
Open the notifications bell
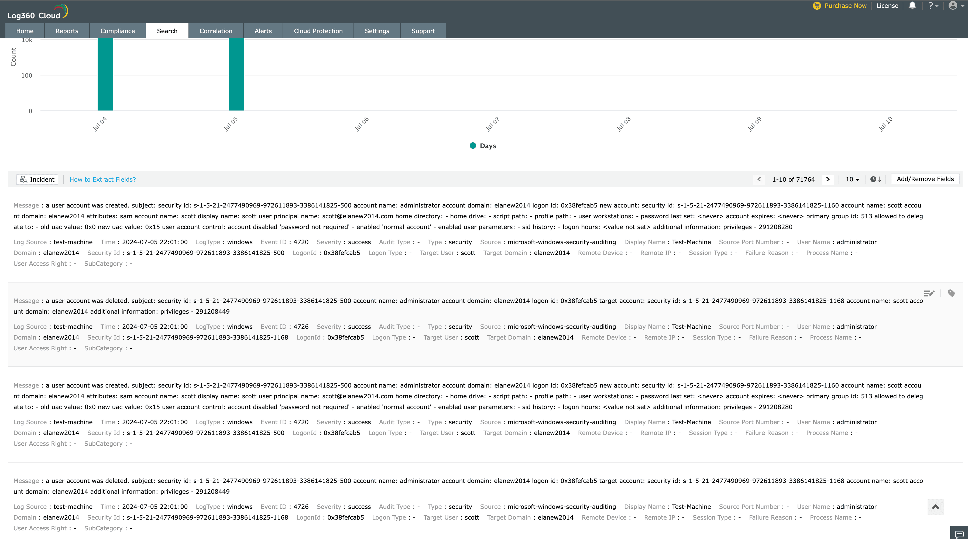(x=912, y=6)
